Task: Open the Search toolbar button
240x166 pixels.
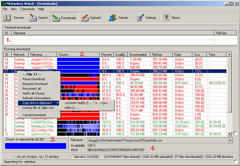Action: 39,18
